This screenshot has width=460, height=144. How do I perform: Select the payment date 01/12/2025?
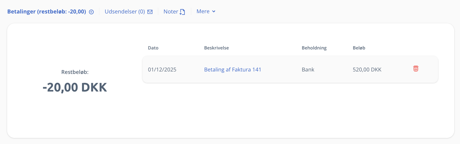coord(162,70)
